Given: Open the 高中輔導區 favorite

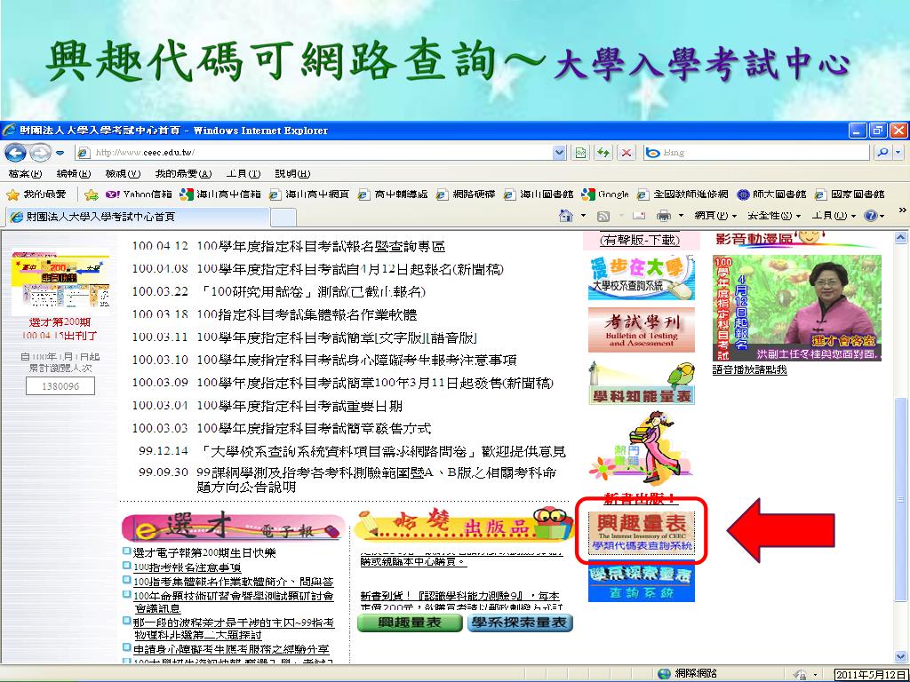Looking at the screenshot, I should (393, 194).
